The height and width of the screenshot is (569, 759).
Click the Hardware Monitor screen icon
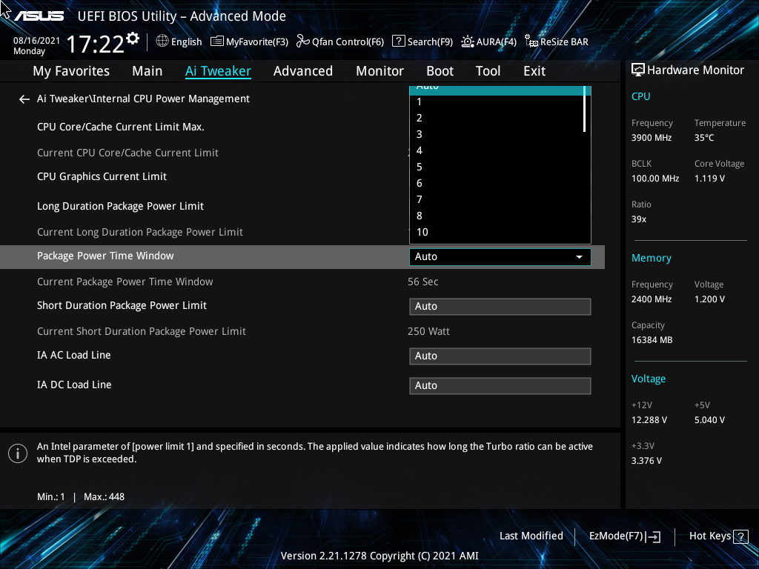[x=638, y=70]
